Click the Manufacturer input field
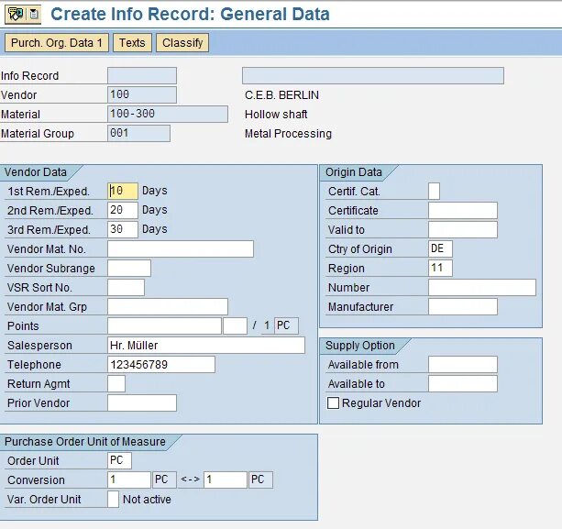The image size is (562, 529). (x=463, y=307)
